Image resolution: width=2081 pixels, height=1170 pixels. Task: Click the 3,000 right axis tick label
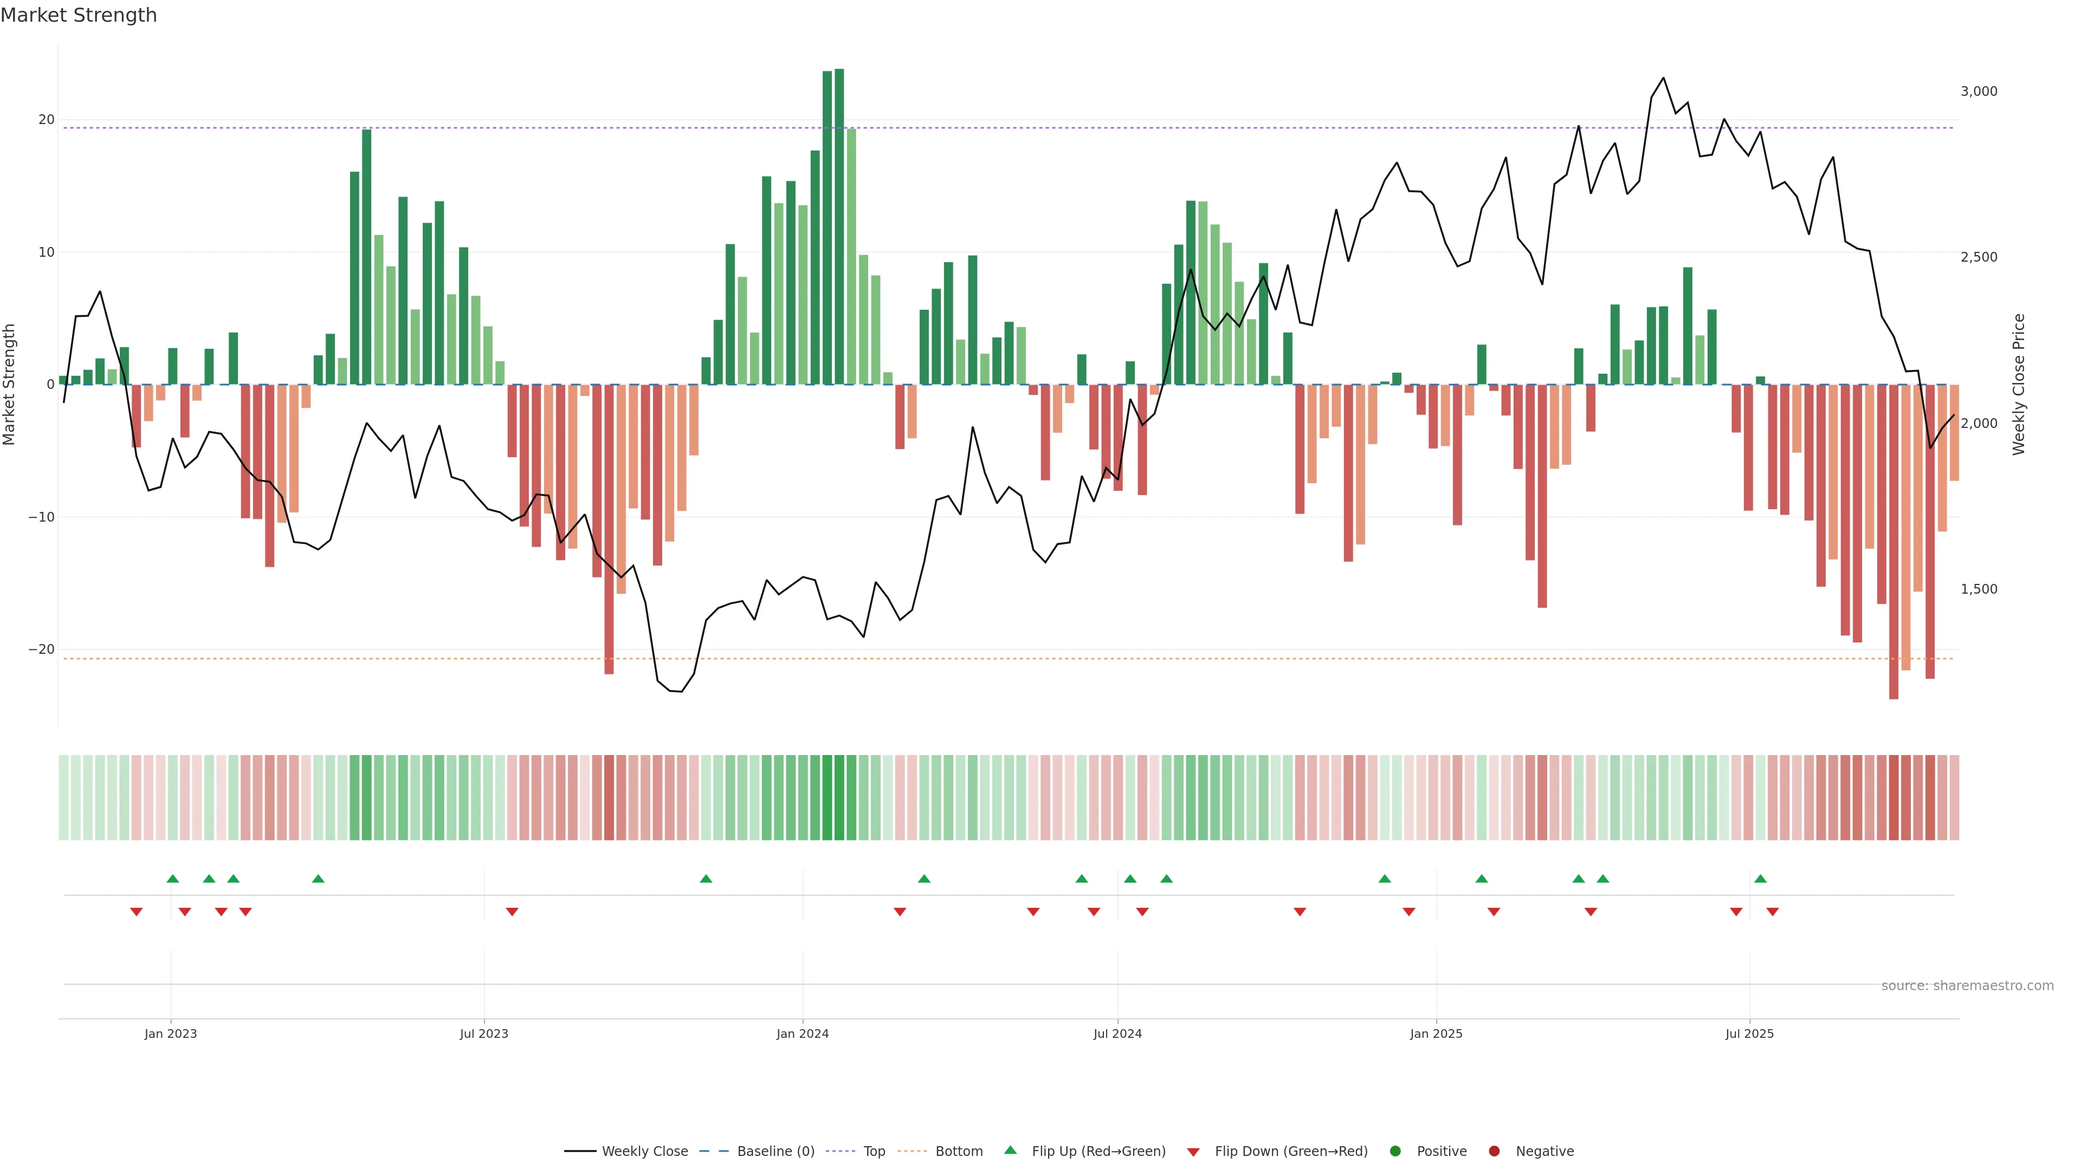pos(1979,91)
